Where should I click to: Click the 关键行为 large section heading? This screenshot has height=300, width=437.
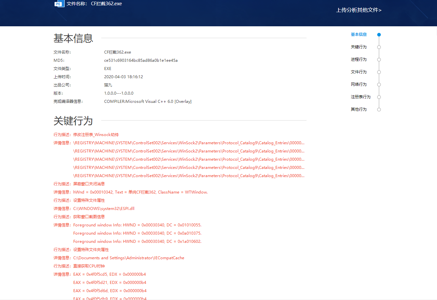(x=73, y=121)
